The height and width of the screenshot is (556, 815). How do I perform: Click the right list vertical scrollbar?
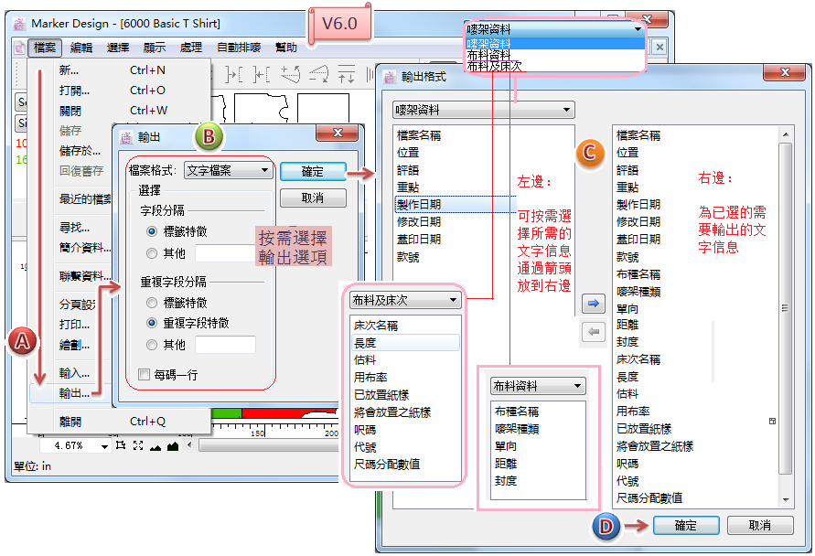click(786, 315)
